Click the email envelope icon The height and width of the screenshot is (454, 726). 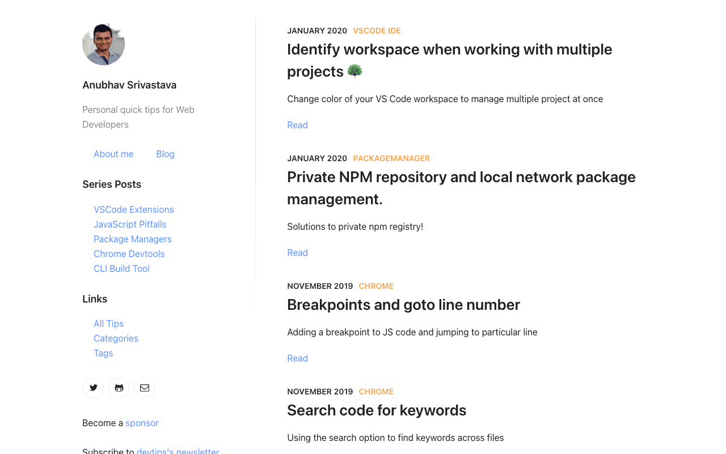tap(145, 388)
